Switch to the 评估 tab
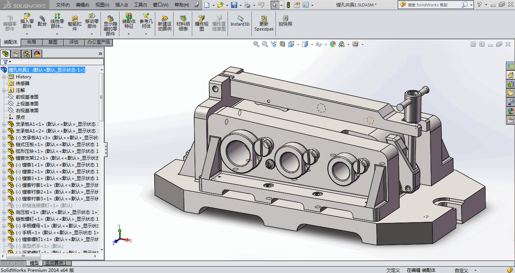 [x=74, y=42]
